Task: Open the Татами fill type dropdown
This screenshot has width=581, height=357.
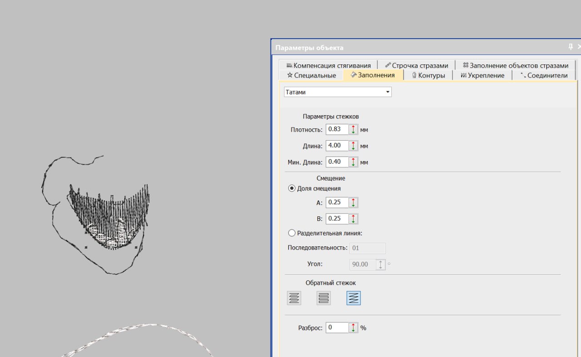Action: coord(338,92)
